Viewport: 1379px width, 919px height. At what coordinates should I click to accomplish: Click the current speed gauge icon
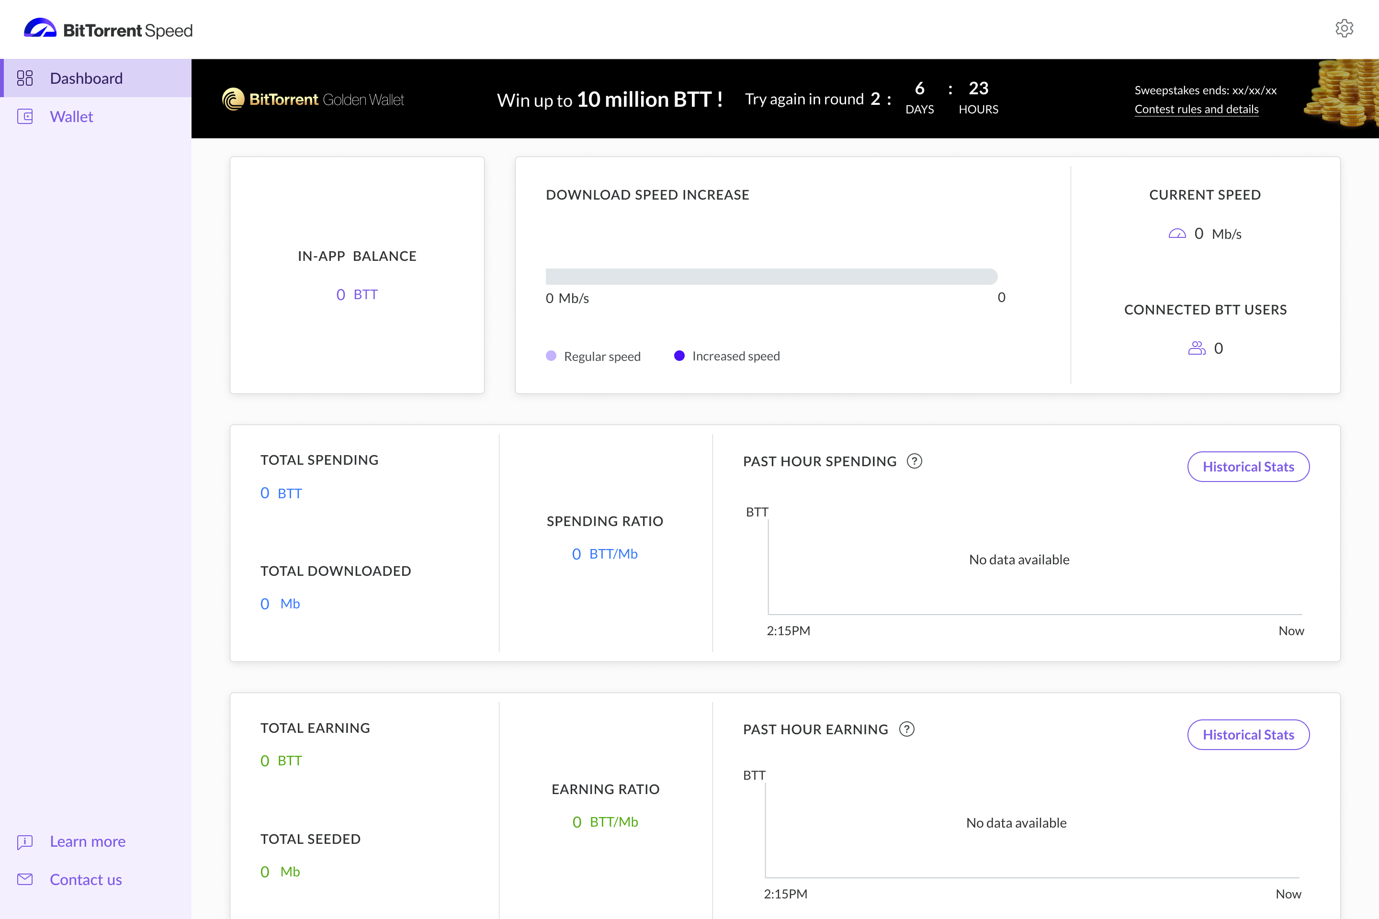click(1177, 233)
